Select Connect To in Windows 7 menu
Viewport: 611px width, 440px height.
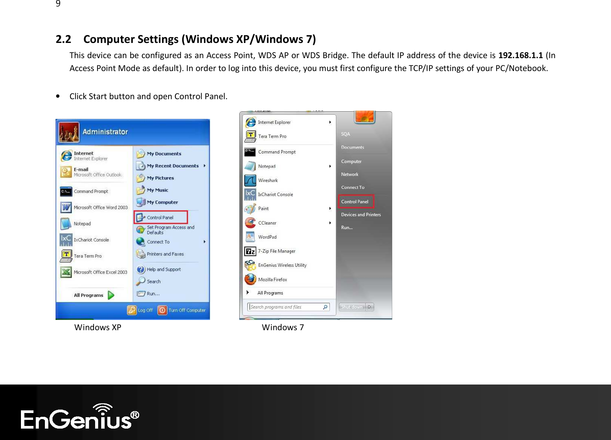coord(353,187)
